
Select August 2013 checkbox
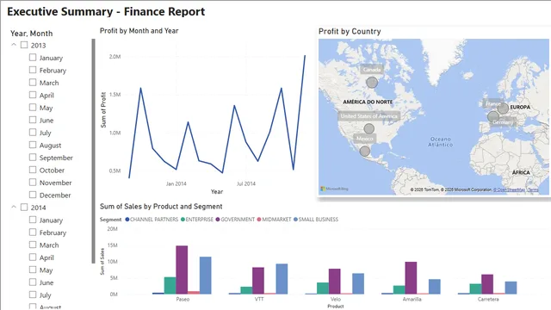[33, 145]
